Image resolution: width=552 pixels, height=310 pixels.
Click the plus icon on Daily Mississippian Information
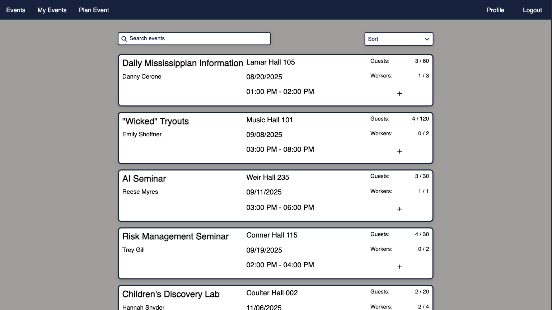tap(399, 93)
